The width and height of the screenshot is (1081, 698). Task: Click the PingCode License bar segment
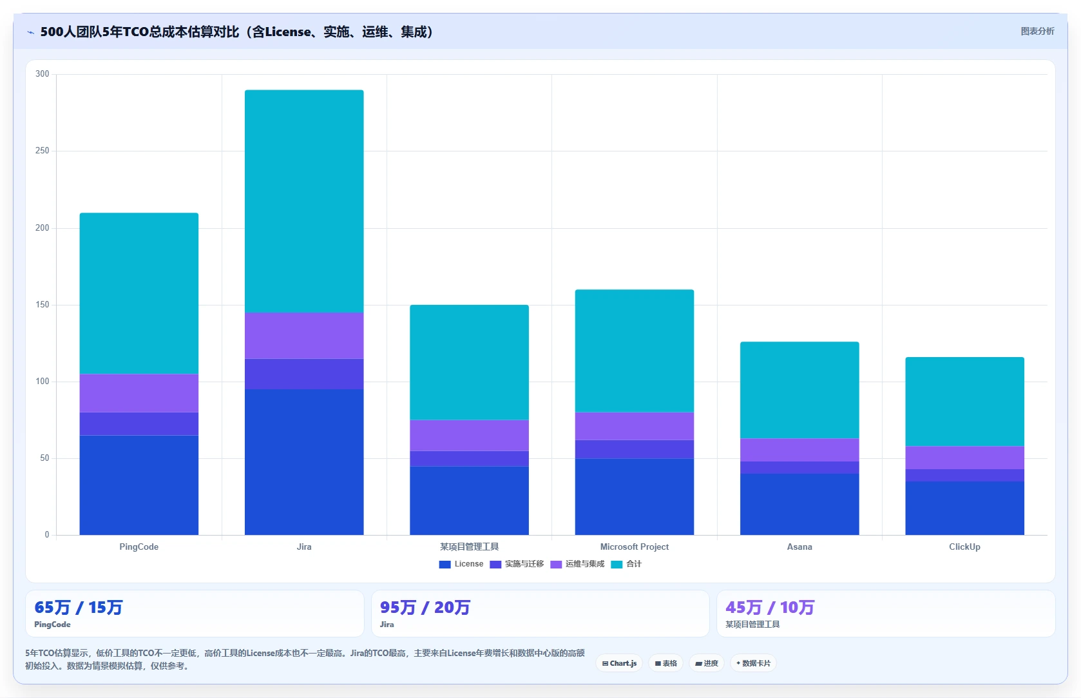pyautogui.click(x=139, y=485)
